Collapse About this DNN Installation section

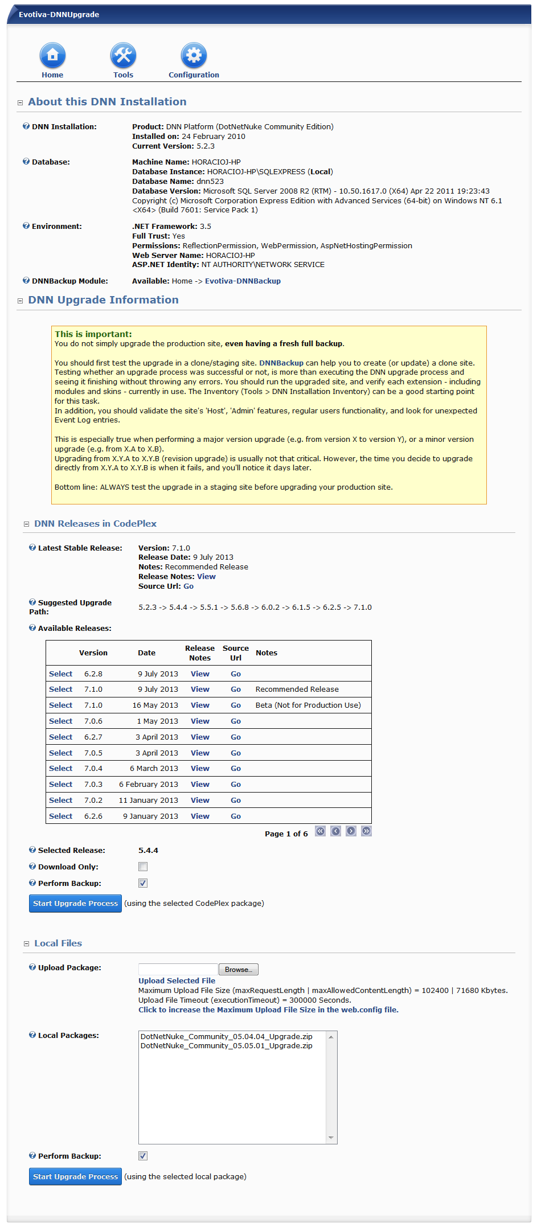20,102
